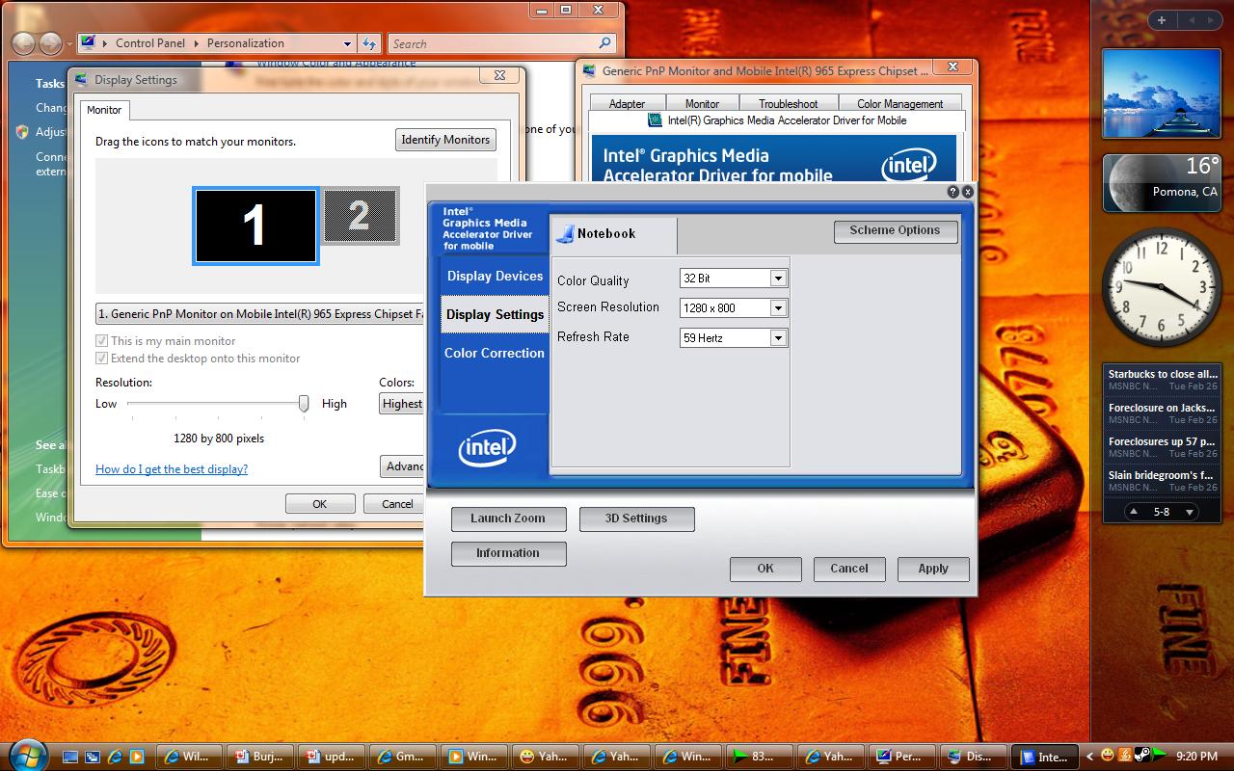
Task: Expand the breadcrumb arrow after Control Panel
Action: tap(197, 43)
